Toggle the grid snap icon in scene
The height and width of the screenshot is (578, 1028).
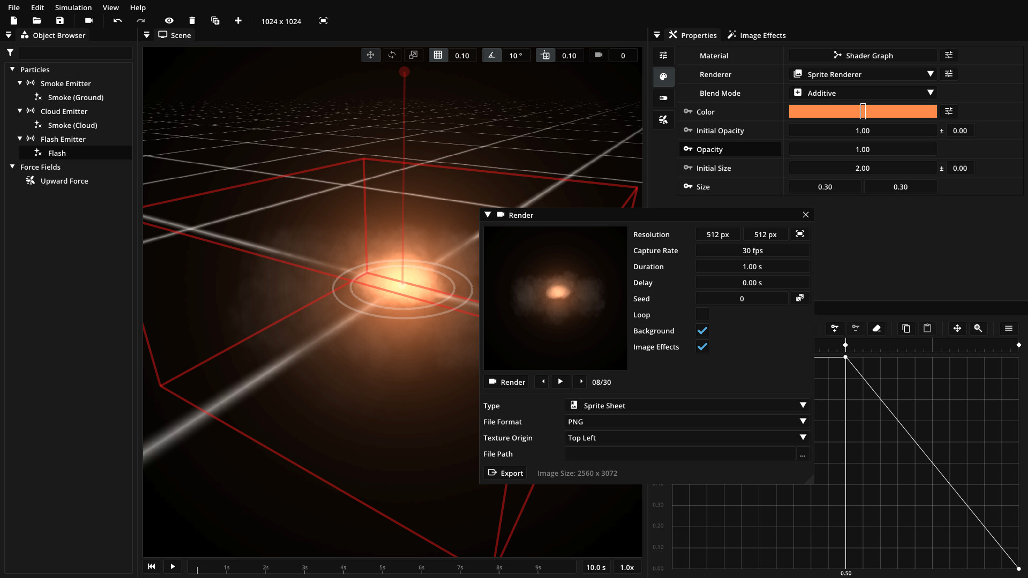438,55
